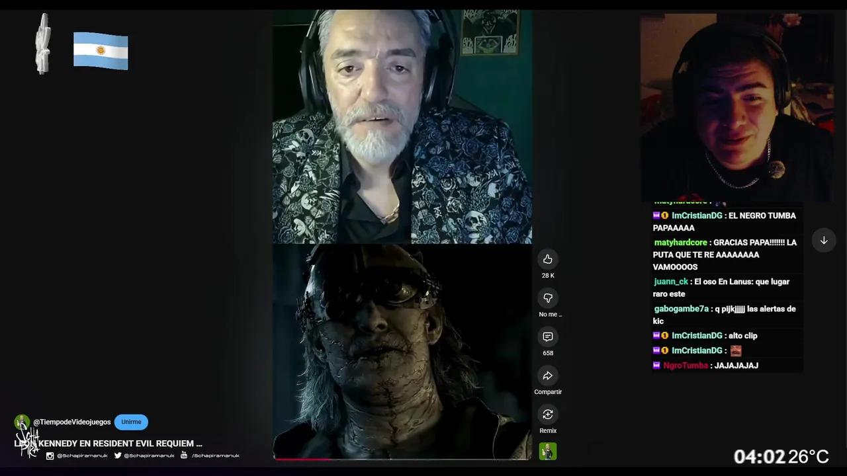Select chat username NgroTumba
The image size is (847, 476).
(x=686, y=366)
